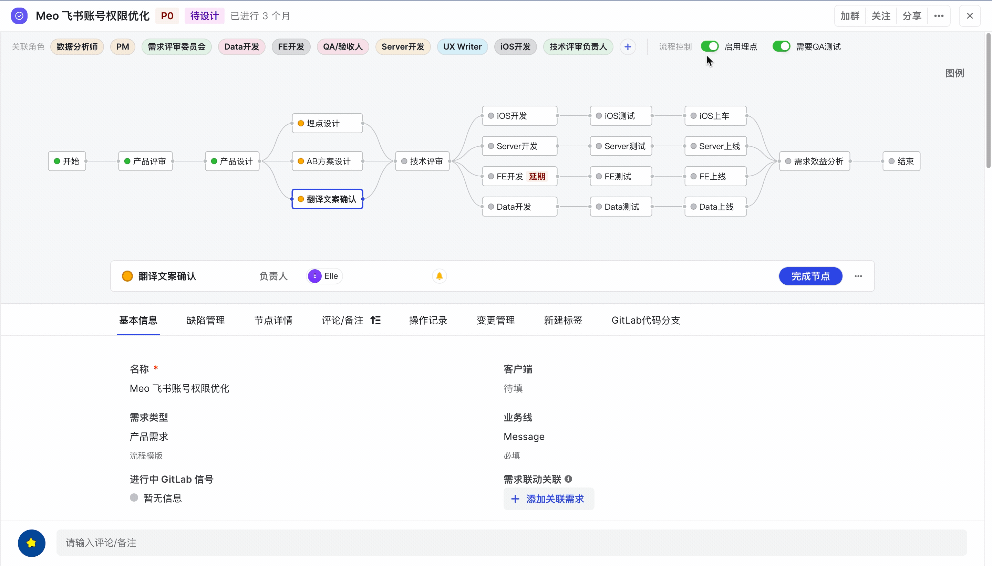992x566 pixels.
Task: Open the 待设计 status dropdown
Action: click(204, 16)
